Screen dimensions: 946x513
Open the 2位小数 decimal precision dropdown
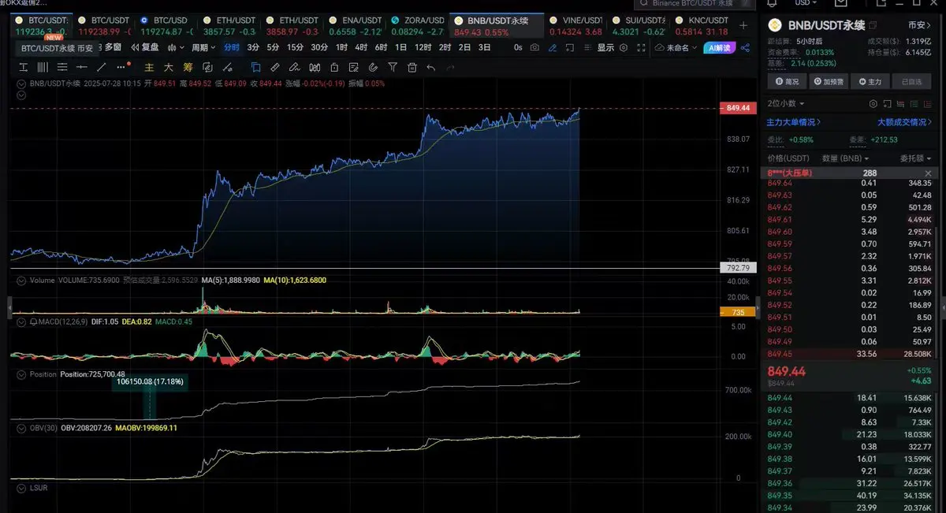786,103
